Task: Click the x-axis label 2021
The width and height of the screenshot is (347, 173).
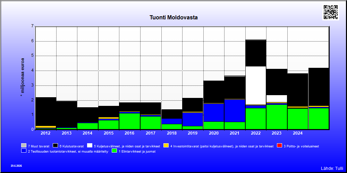Action: pyautogui.click(x=235, y=133)
